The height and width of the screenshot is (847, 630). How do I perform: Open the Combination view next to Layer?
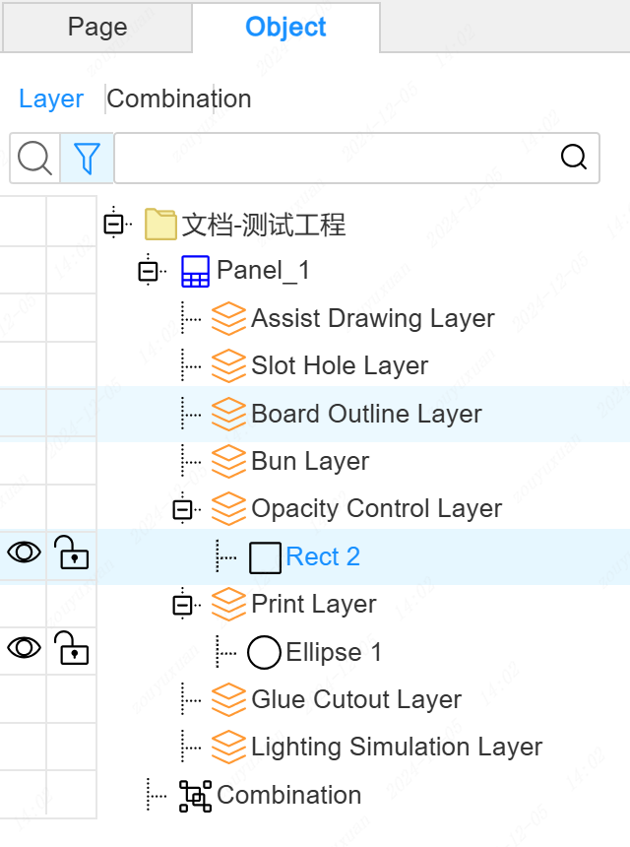coord(179,98)
